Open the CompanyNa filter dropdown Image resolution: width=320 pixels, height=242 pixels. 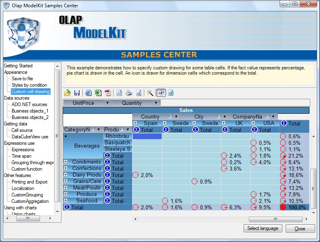(x=273, y=117)
